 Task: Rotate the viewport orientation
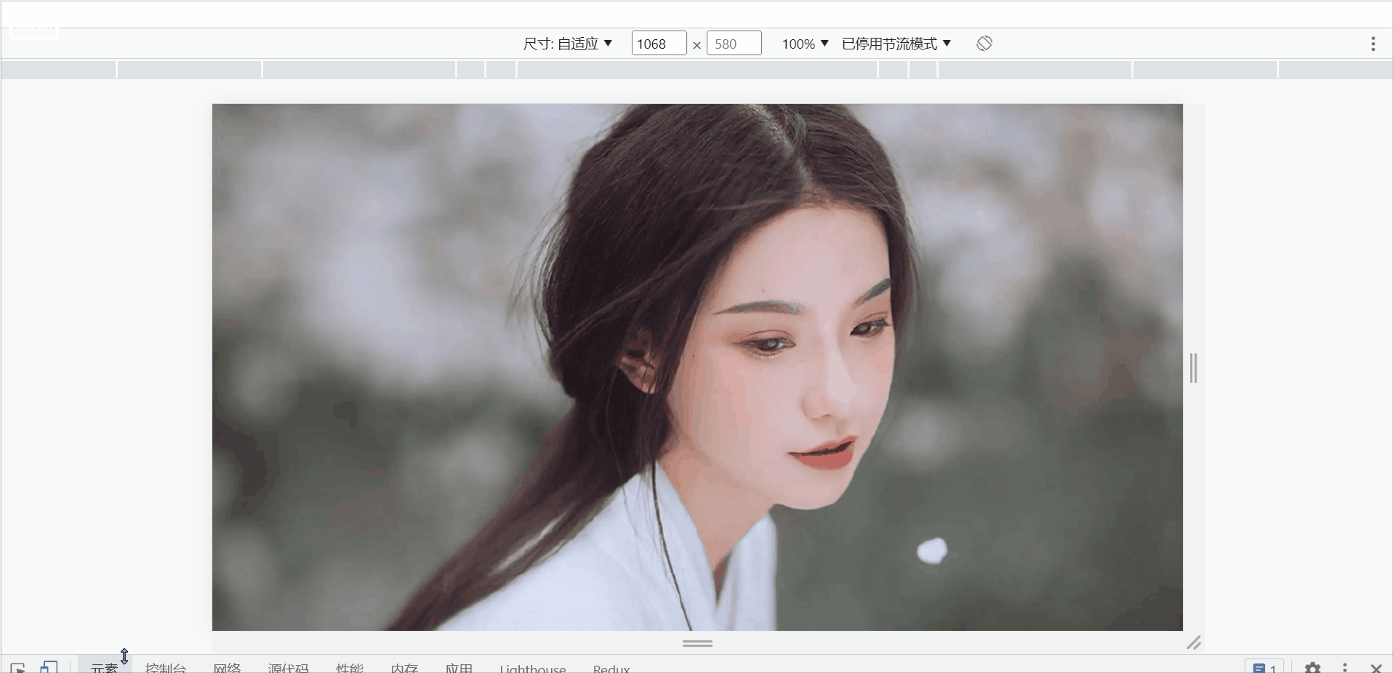984,43
